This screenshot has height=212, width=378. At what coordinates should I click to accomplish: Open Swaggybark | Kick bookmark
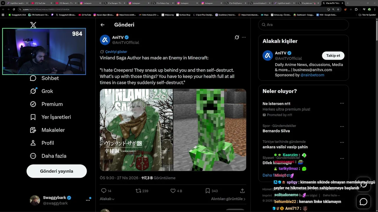17,14
